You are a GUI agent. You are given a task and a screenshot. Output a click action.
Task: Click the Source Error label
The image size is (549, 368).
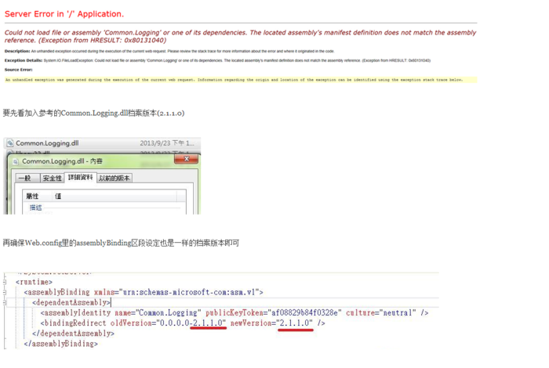click(18, 70)
